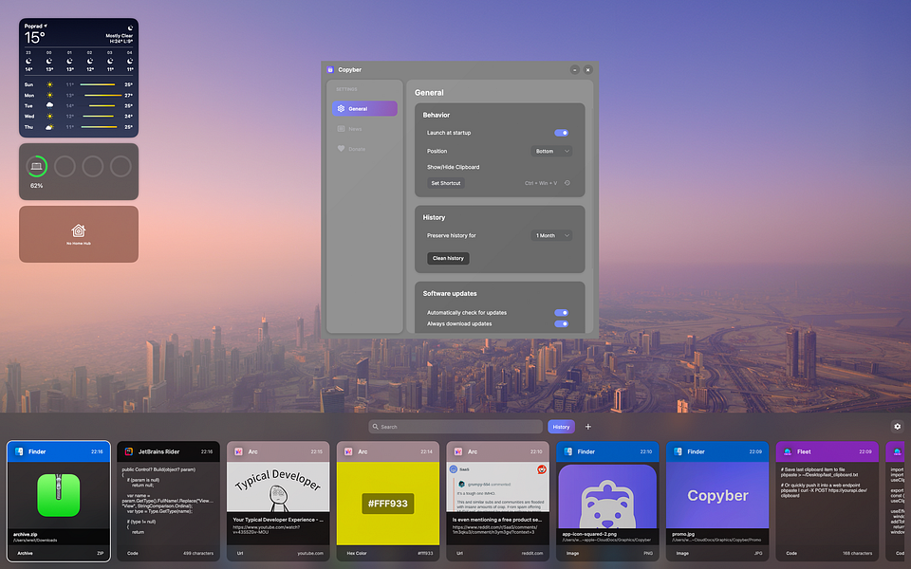Image resolution: width=911 pixels, height=569 pixels.
Task: Click the Copyber app logo in title bar
Action: coord(330,69)
